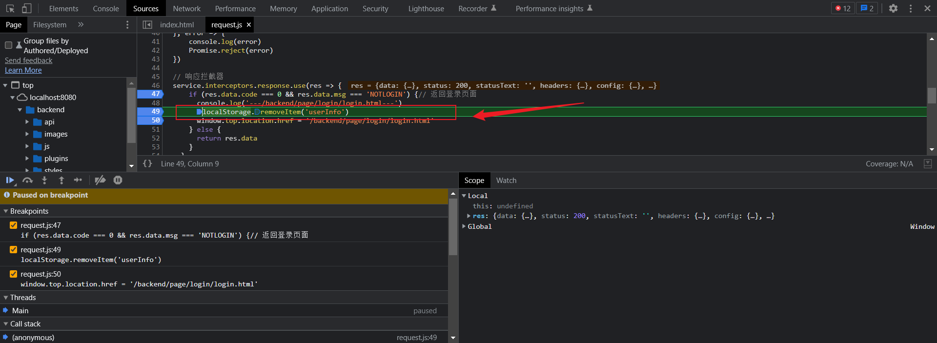Expand the api folder
Viewport: 937px width, 343px height.
[x=27, y=122]
